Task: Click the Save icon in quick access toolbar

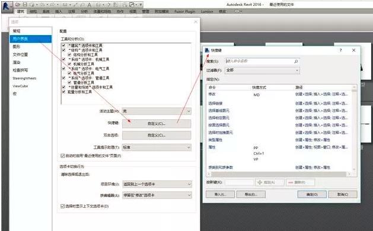Action: pyautogui.click(x=25, y=5)
